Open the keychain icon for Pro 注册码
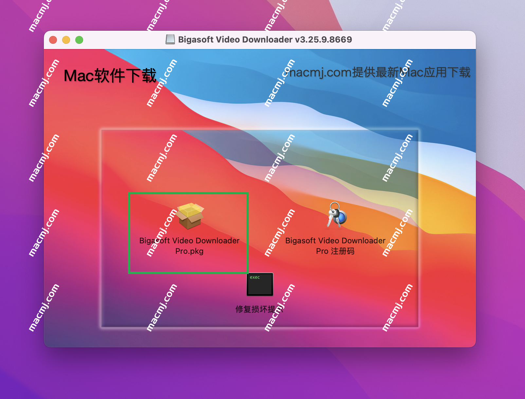Viewport: 525px width, 399px height. (x=336, y=215)
